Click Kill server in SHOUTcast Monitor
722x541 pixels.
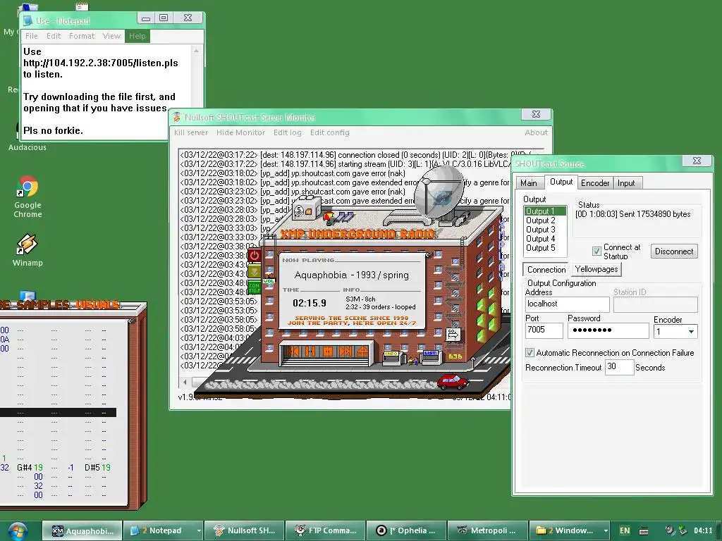pyautogui.click(x=191, y=132)
